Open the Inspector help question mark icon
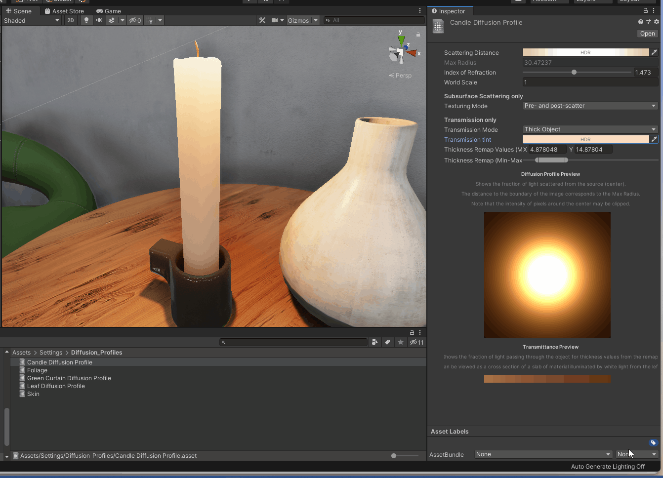This screenshot has height=478, width=663. pos(641,22)
